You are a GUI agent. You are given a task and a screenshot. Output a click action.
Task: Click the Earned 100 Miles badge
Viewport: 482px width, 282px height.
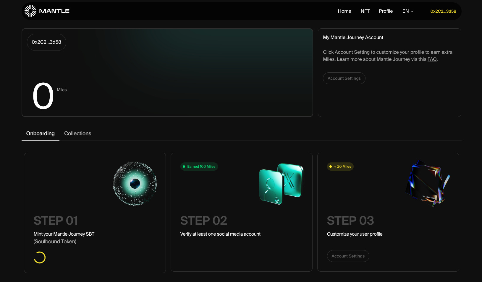pyautogui.click(x=199, y=167)
